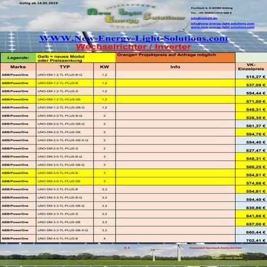Open the info@netz24.de email link
Image resolution: width=267 pixels, height=267 pixels.
[x=204, y=18]
